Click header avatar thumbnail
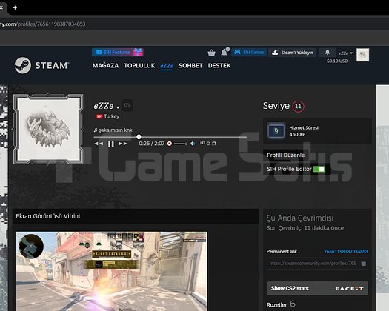This screenshot has height=311, width=389. (x=362, y=55)
